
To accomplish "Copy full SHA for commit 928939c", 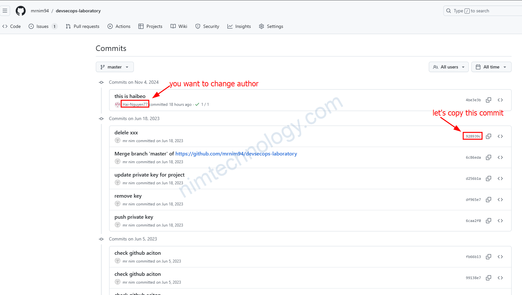I will click(488, 136).
